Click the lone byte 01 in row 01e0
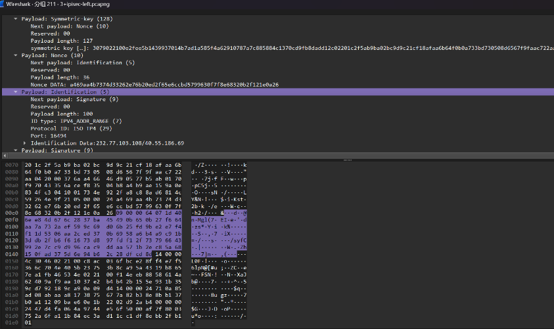This screenshot has width=554, height=329. tap(28, 322)
